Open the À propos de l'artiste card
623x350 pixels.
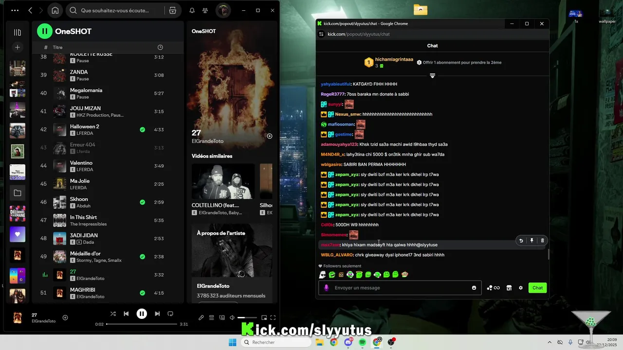coord(232,263)
